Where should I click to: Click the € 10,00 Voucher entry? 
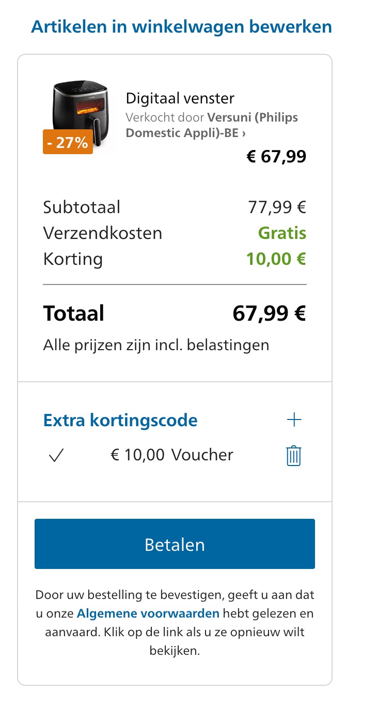(172, 455)
